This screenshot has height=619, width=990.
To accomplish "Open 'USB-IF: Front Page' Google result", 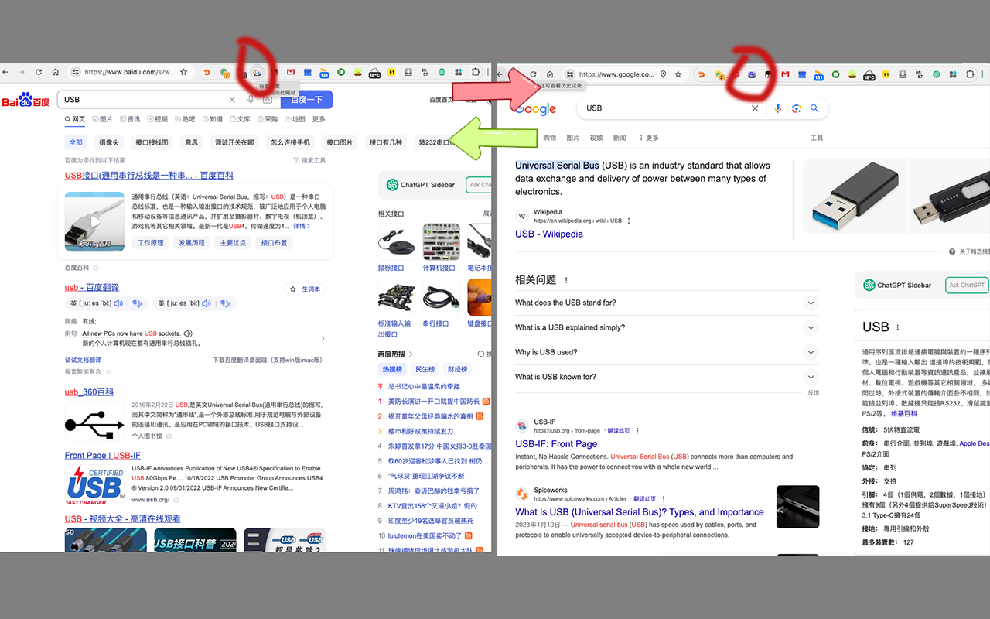I will click(x=556, y=444).
